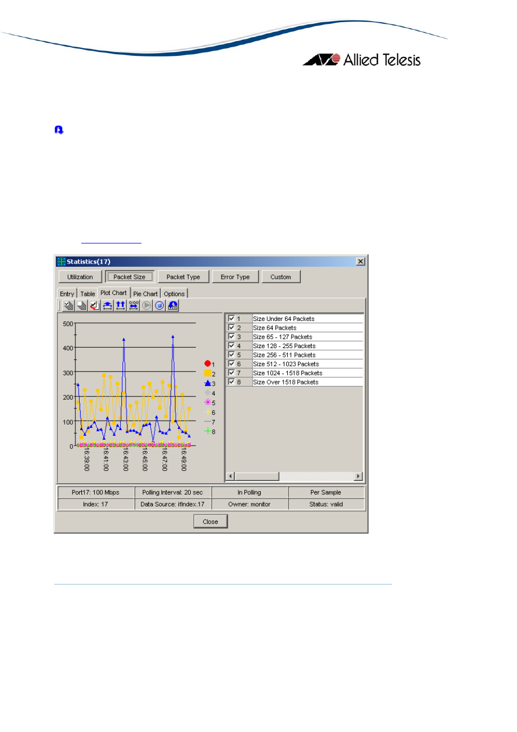Click the 'Index: 17' status cell
The width and height of the screenshot is (517, 732).
pos(96,504)
